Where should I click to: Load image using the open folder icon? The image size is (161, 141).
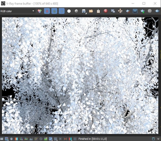tap(91, 11)
